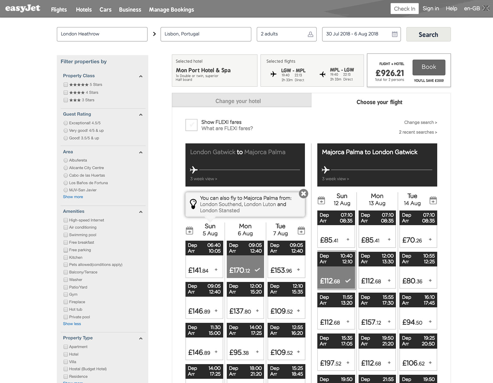Click the UK flag language icon
Viewport: 493px width, 383px height.
point(486,8)
